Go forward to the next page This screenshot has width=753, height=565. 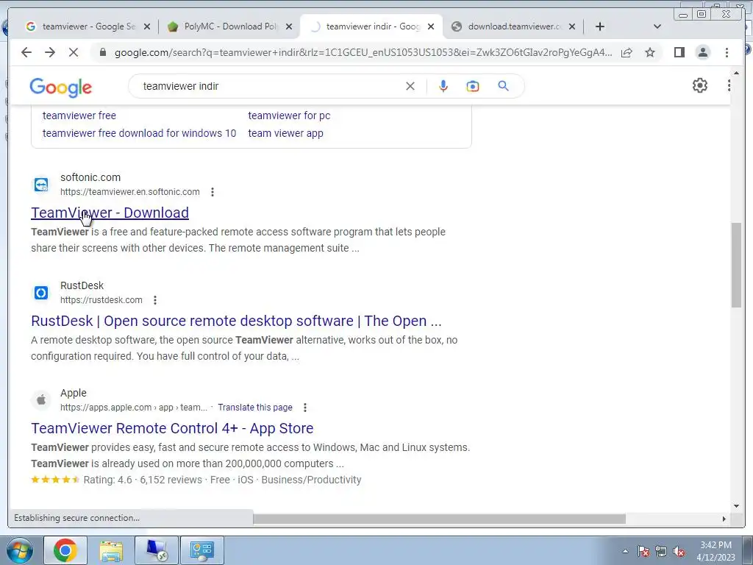[x=50, y=52]
